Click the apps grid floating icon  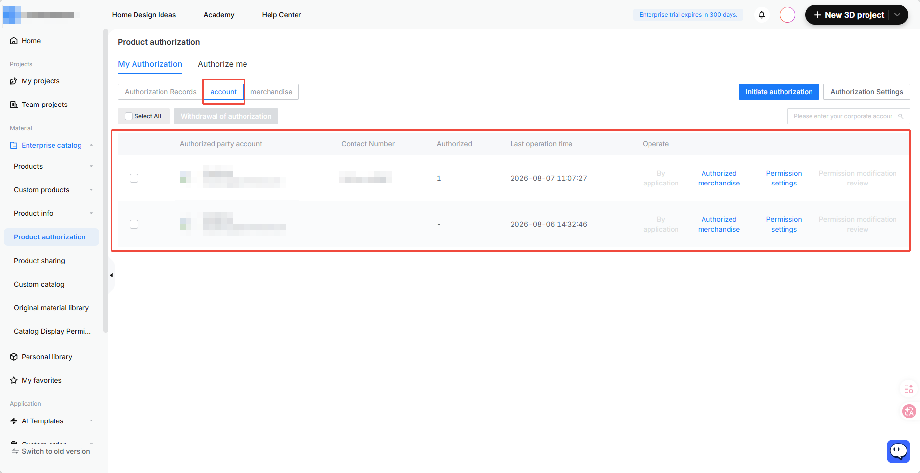click(909, 389)
